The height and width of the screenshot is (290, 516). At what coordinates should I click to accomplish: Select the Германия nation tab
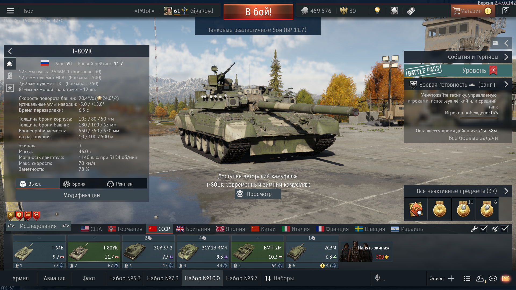(x=125, y=229)
